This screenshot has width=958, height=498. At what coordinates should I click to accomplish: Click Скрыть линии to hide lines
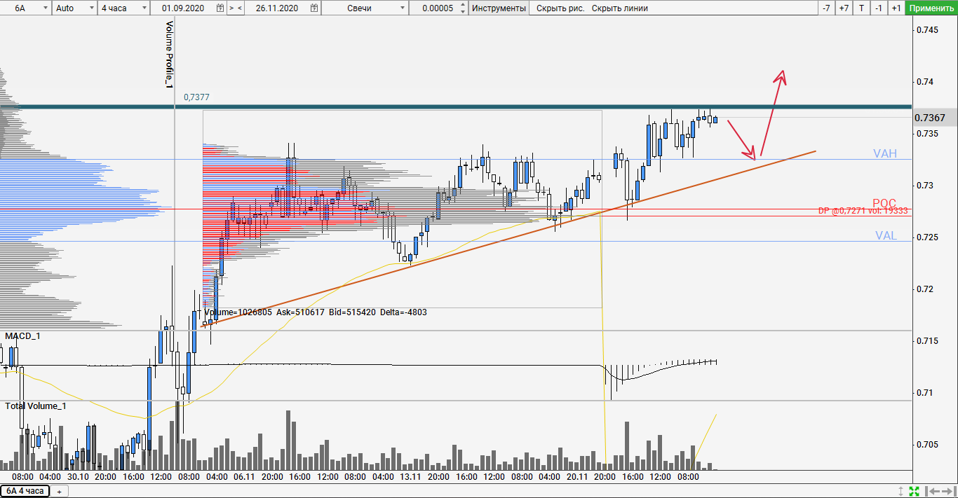click(620, 8)
